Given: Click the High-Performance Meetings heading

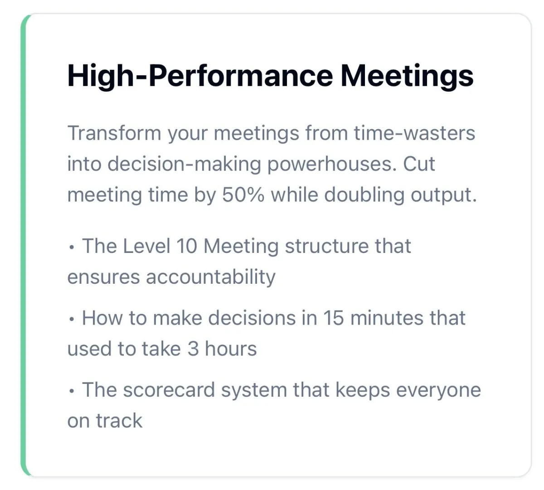Looking at the screenshot, I should 270,76.
